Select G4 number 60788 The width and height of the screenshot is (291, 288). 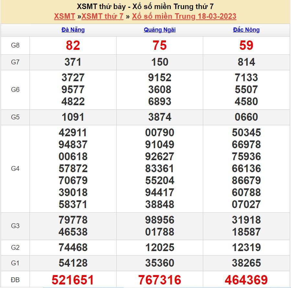[246, 192]
